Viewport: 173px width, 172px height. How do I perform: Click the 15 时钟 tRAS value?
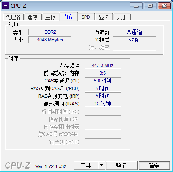pyautogui.click(x=103, y=103)
